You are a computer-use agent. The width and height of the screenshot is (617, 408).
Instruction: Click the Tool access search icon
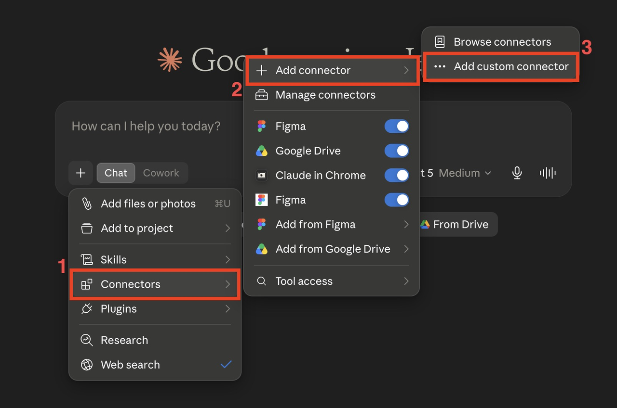click(262, 281)
